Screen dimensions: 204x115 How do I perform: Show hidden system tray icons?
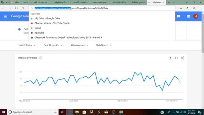pyautogui.click(x=174, y=112)
